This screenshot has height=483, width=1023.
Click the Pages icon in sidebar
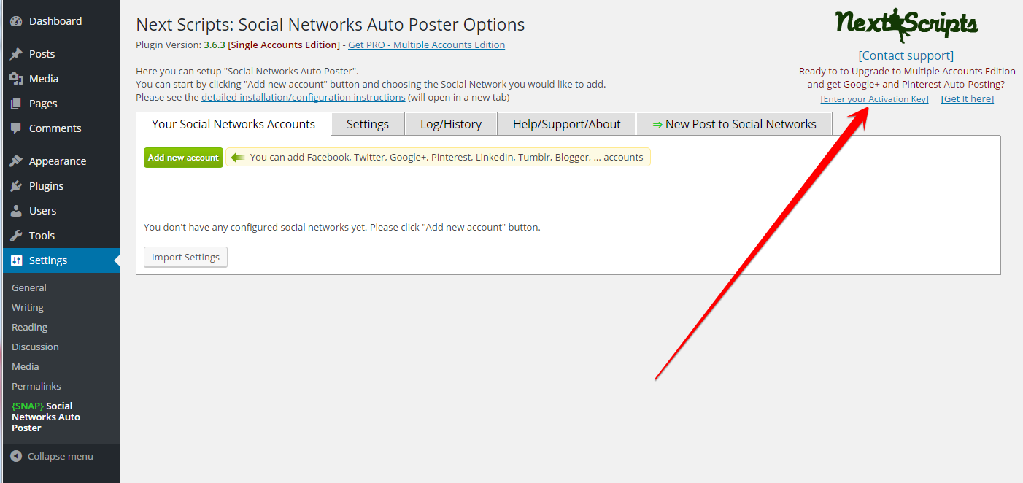[16, 104]
